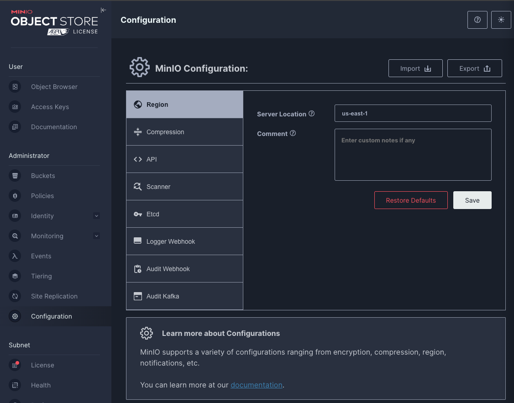Click the License icon with red badge

coord(15,365)
